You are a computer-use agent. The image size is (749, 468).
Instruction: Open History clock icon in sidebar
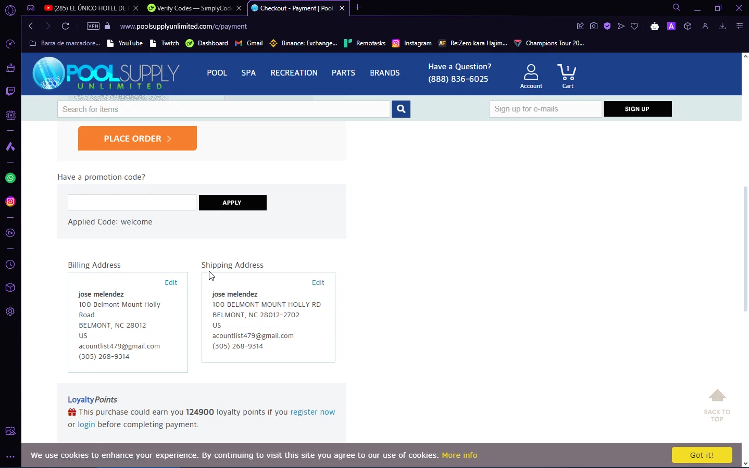(x=10, y=265)
